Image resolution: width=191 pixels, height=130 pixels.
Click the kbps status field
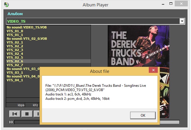[x=15, y=105]
